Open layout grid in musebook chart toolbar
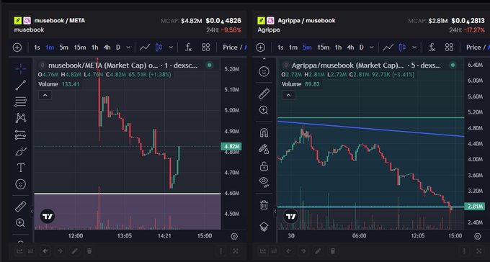The image size is (490, 262). pos(205,48)
